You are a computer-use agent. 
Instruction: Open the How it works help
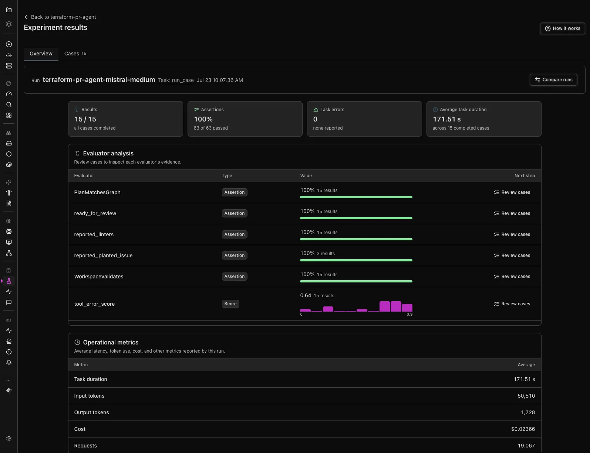562,28
